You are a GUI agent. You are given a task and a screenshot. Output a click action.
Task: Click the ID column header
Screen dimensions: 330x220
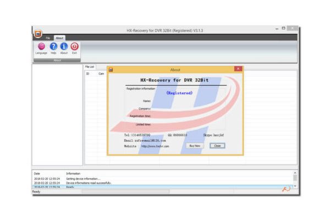click(x=87, y=73)
